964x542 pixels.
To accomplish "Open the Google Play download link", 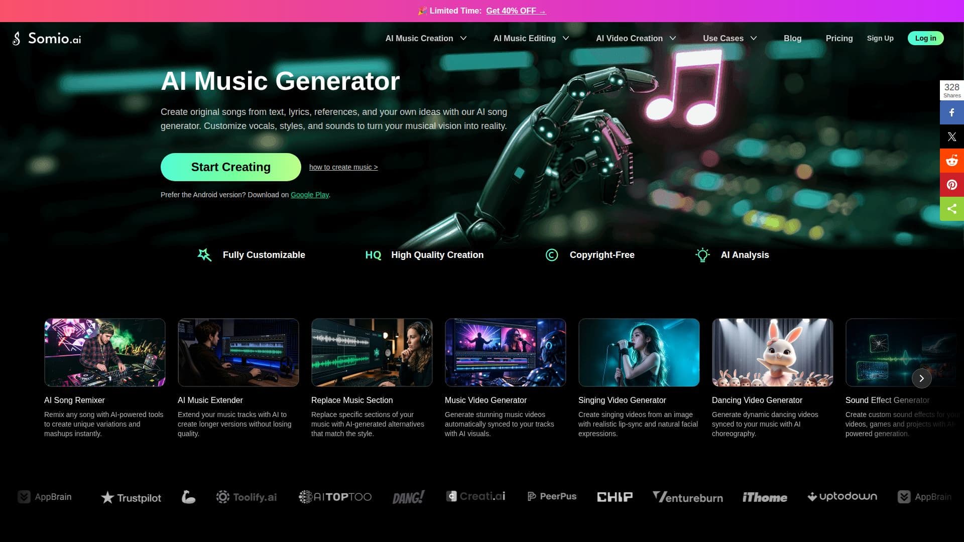I will pyautogui.click(x=310, y=195).
